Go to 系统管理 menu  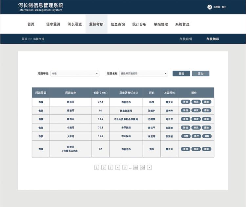182,24
